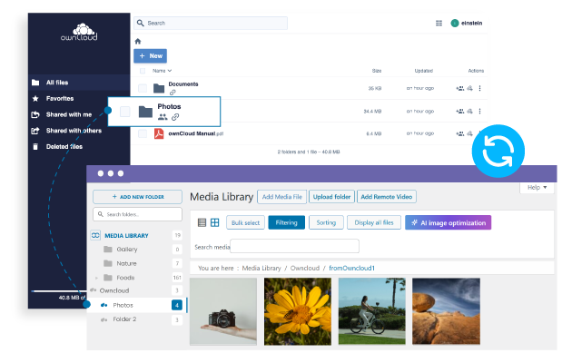Click the Media Library infinity icon in tree
The height and width of the screenshot is (363, 572).
coord(95,235)
